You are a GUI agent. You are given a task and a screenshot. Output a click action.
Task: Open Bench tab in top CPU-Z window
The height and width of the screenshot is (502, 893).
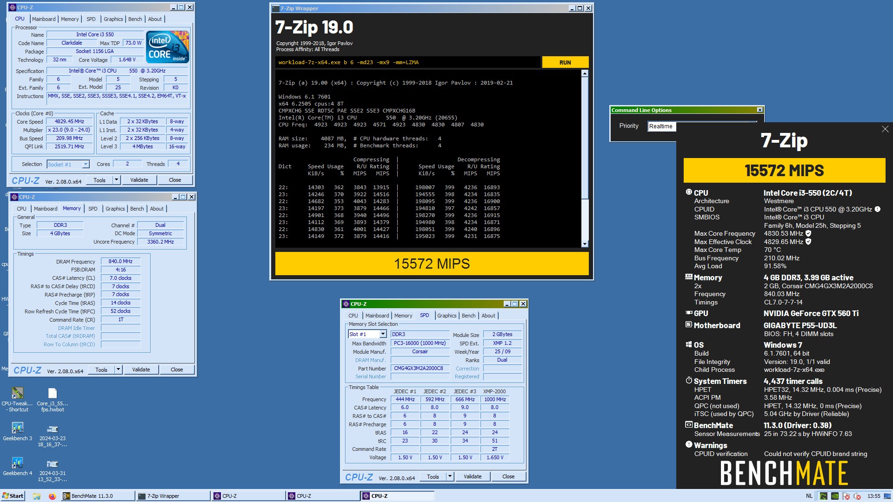[135, 19]
